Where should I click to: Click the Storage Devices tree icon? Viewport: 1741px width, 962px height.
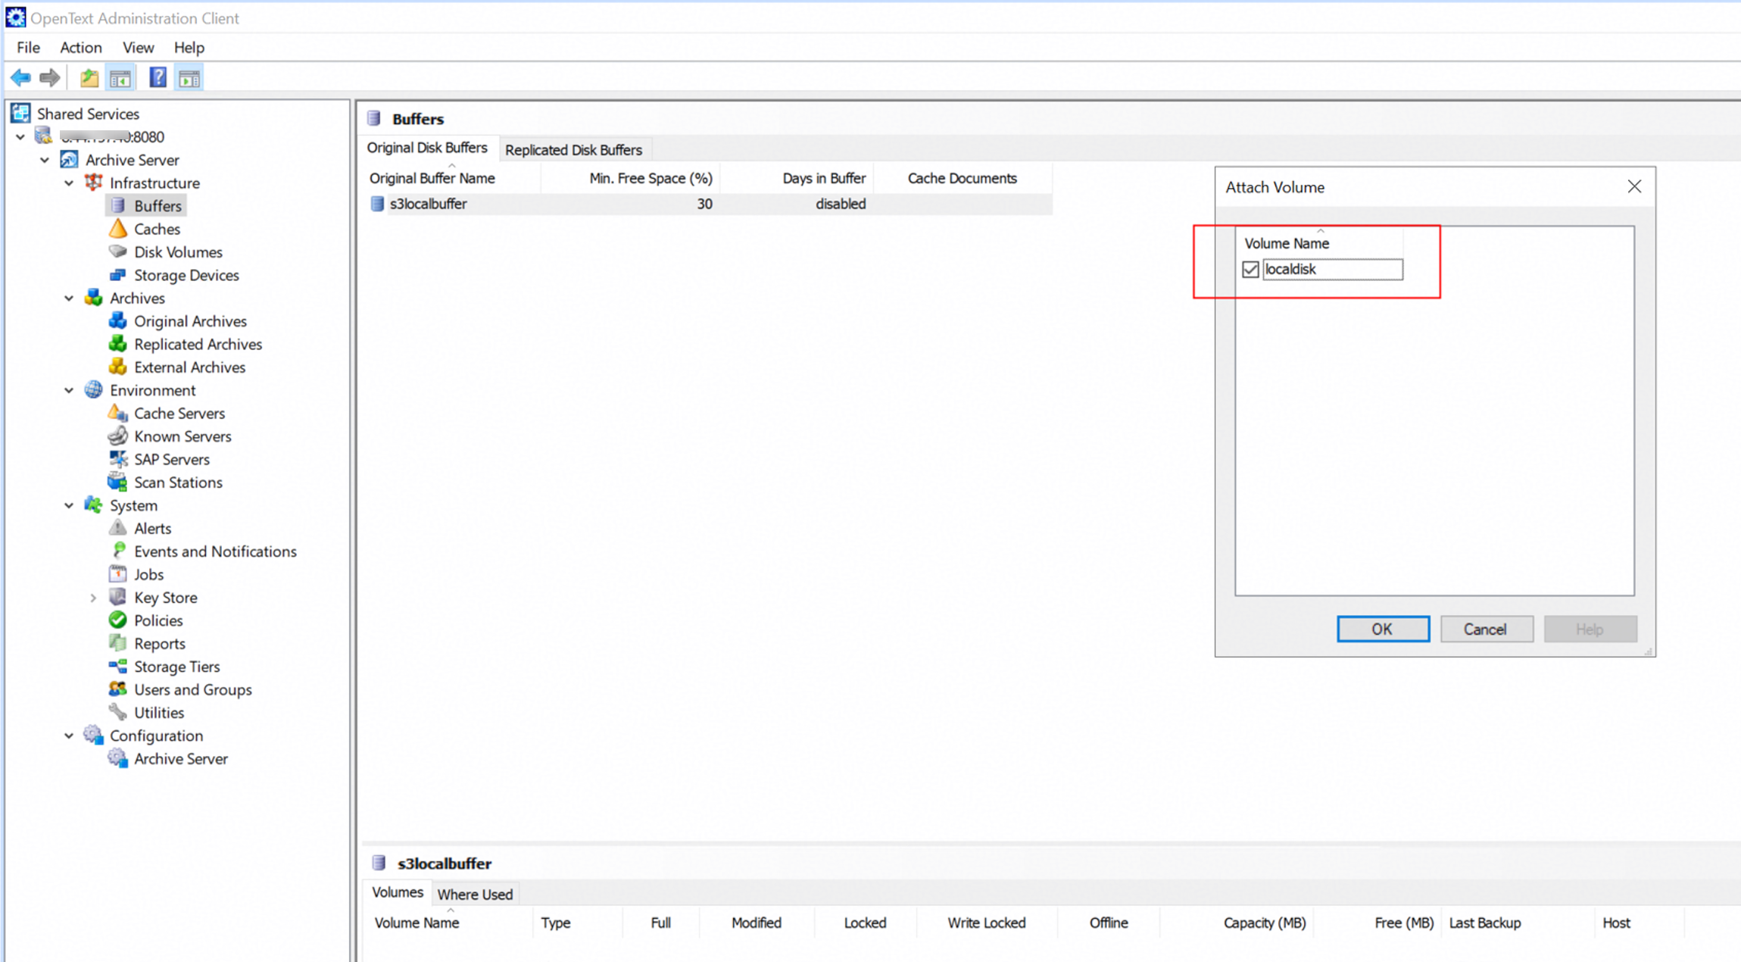tap(118, 274)
